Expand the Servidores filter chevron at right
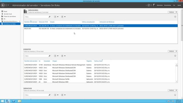 click(x=175, y=17)
